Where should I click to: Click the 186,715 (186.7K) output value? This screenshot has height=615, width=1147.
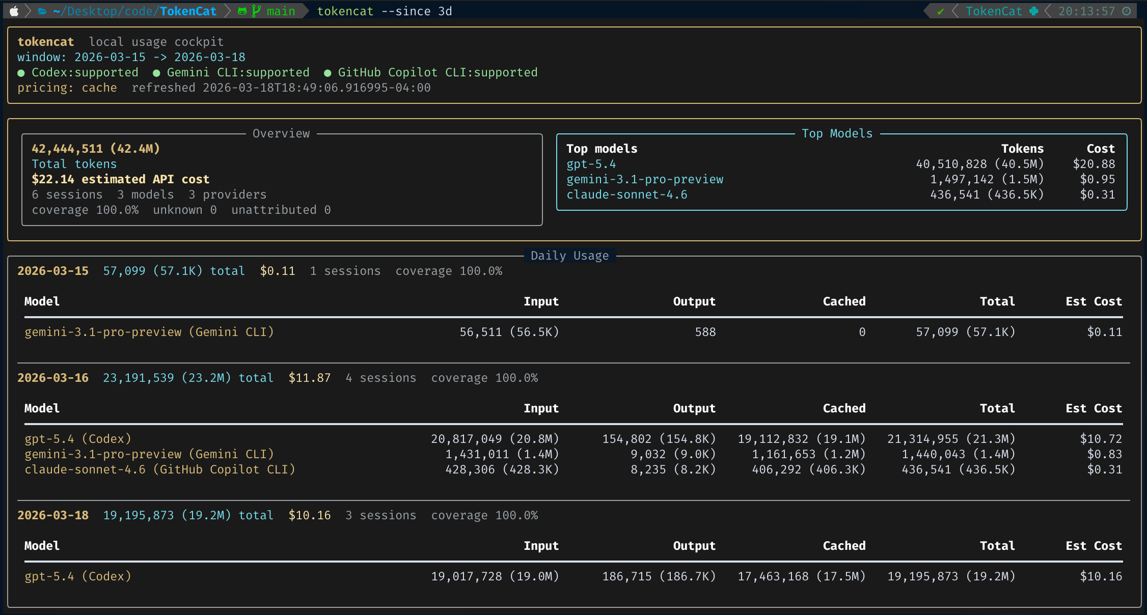pyautogui.click(x=659, y=576)
